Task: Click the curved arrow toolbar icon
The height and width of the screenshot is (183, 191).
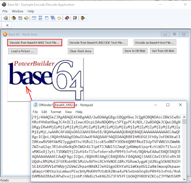Action: point(59,18)
